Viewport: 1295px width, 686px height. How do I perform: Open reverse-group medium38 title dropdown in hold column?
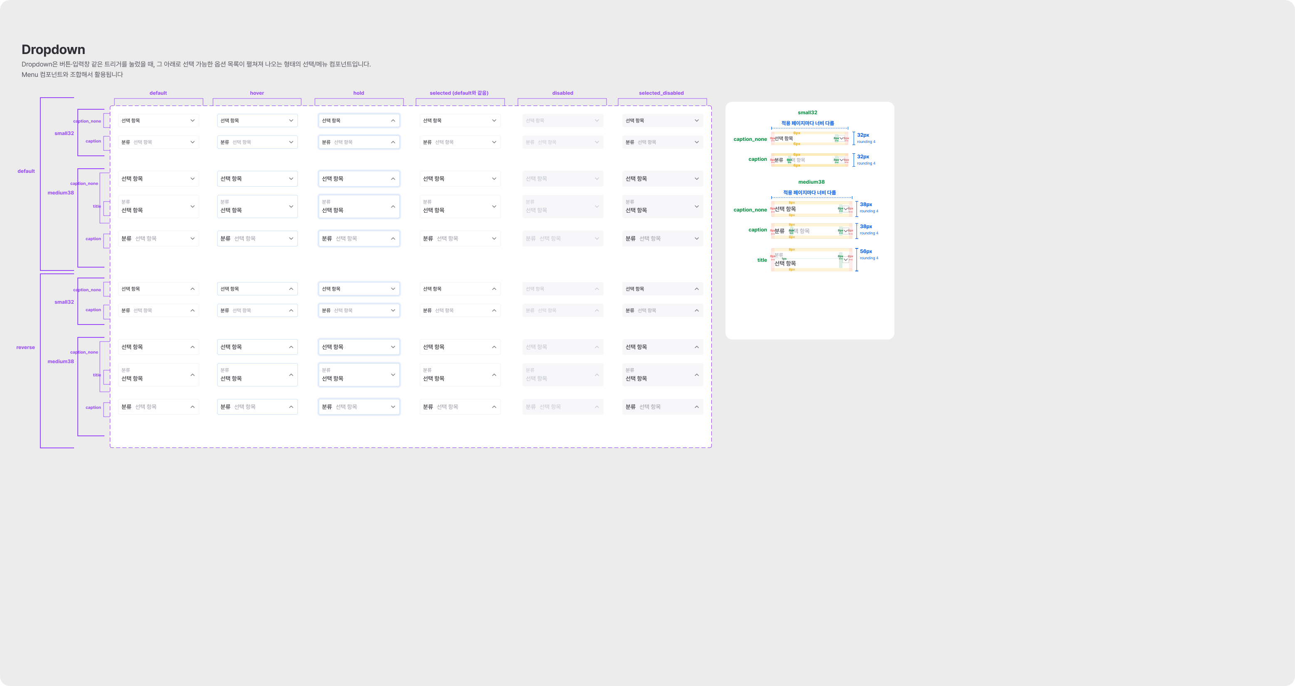359,375
